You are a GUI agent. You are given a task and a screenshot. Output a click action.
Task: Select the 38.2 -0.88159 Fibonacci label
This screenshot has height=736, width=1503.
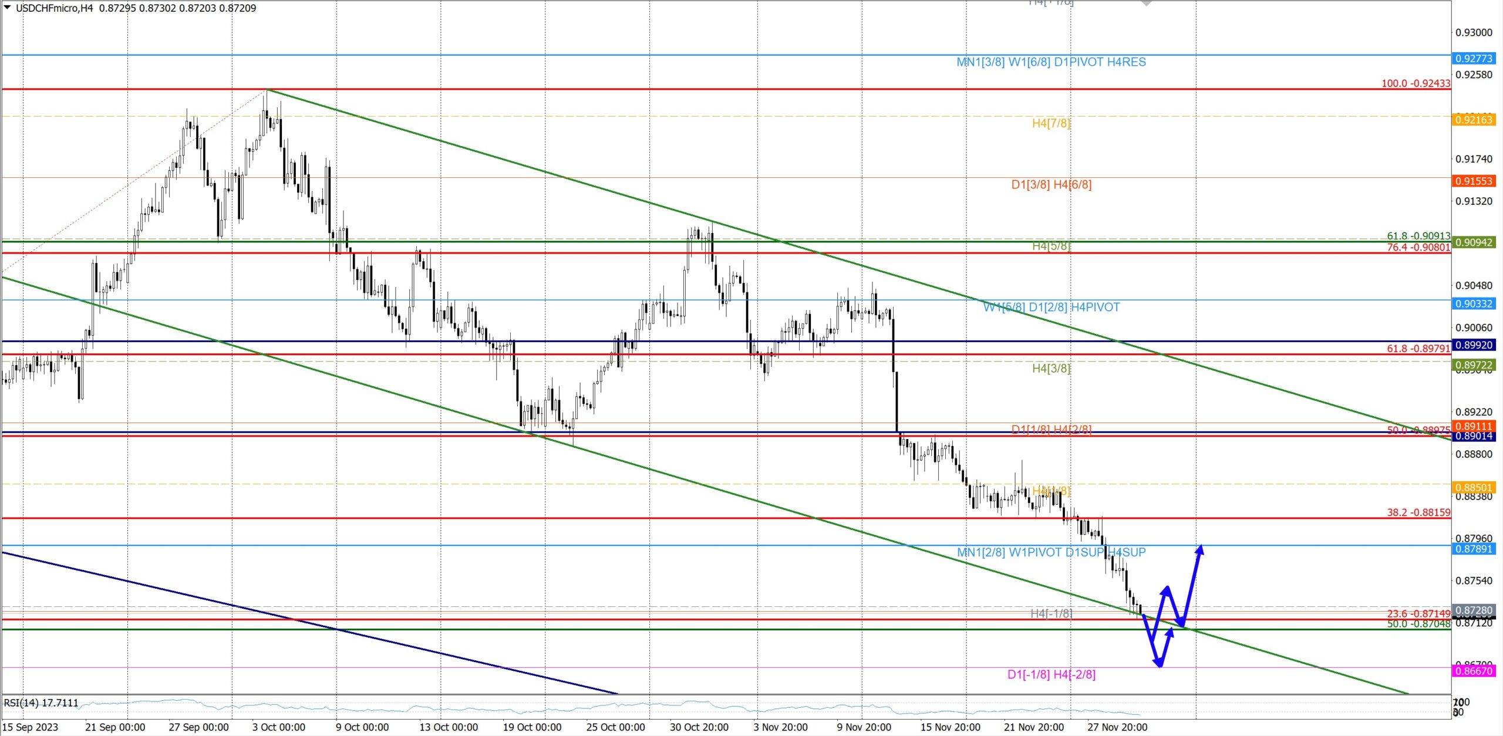[1418, 512]
